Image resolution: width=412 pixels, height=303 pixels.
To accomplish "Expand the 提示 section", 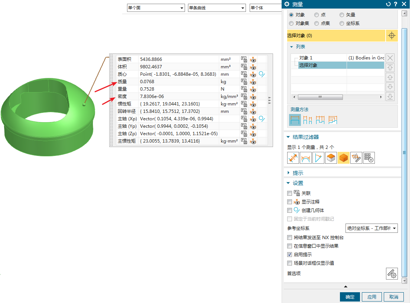I will click(x=288, y=173).
